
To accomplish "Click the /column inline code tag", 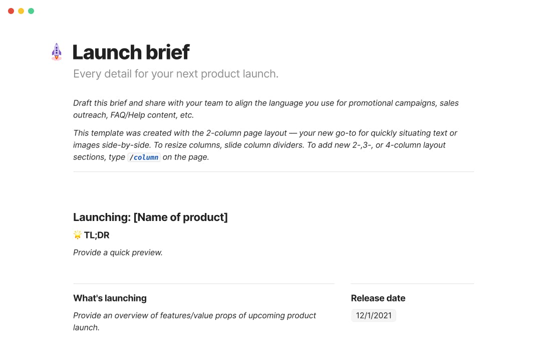I will (144, 157).
